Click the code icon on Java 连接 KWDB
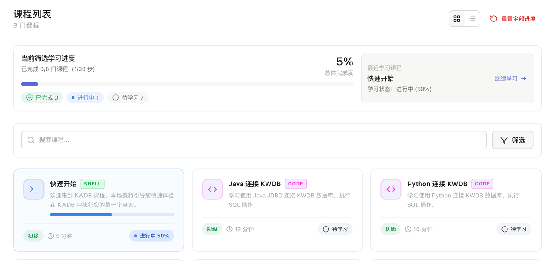 point(212,189)
